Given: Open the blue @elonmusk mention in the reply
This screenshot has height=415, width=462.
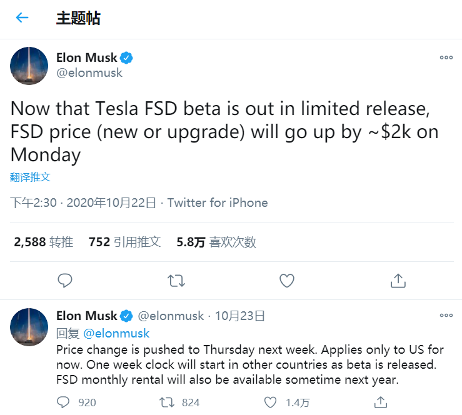Looking at the screenshot, I should (x=116, y=333).
